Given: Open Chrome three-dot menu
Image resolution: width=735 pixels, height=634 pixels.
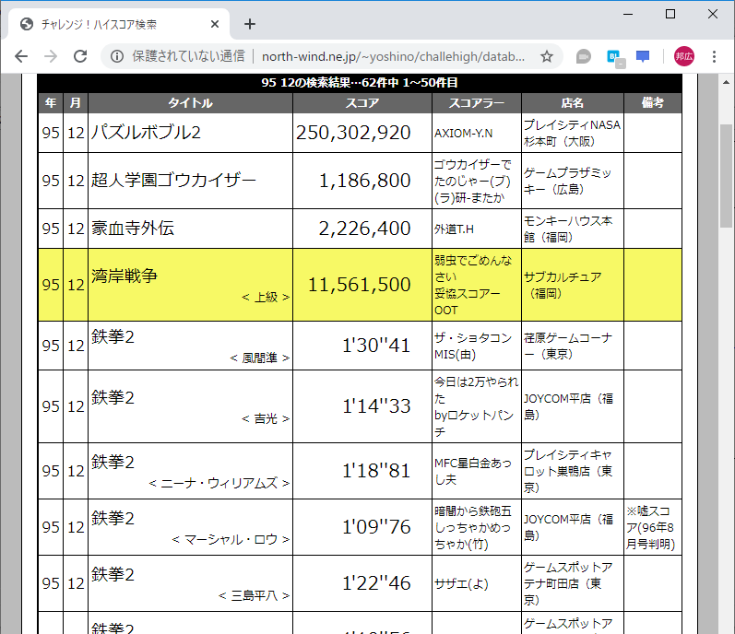Looking at the screenshot, I should (714, 56).
